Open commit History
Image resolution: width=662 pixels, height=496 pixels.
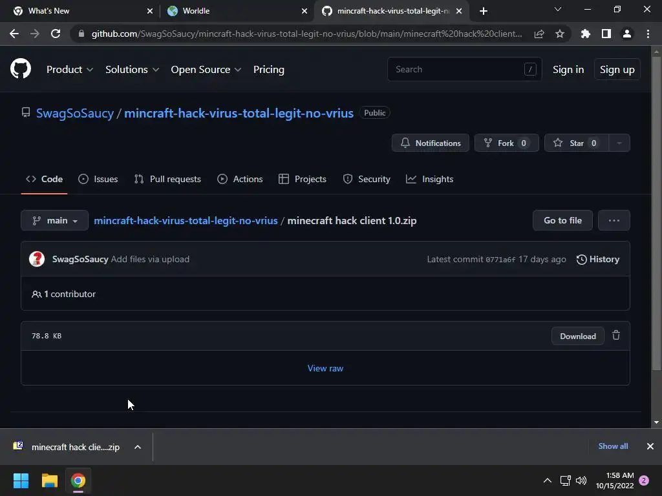(598, 259)
